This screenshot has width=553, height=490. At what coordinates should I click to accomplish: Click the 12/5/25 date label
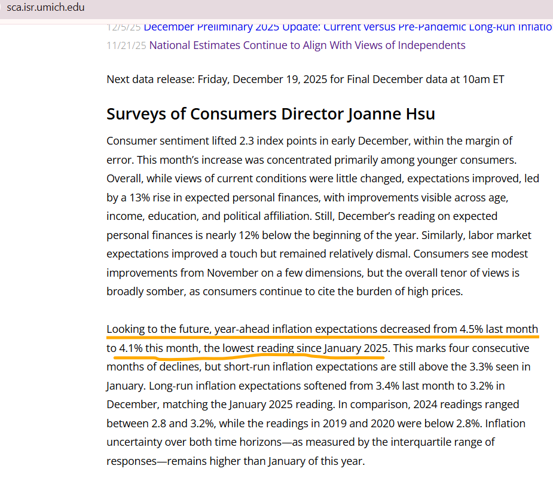click(x=124, y=27)
